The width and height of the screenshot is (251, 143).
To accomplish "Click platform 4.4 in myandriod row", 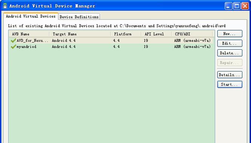I will pyautogui.click(x=116, y=47).
